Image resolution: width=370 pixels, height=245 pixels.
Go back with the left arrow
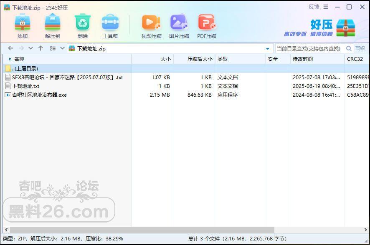[10, 48]
